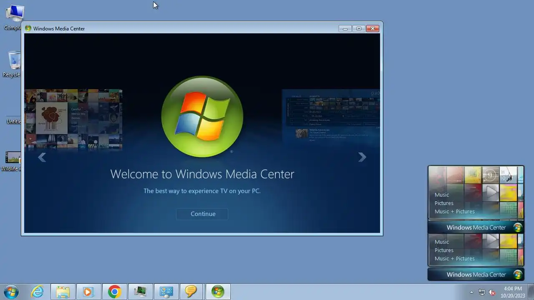Click the muted volume tray icon

492,292
